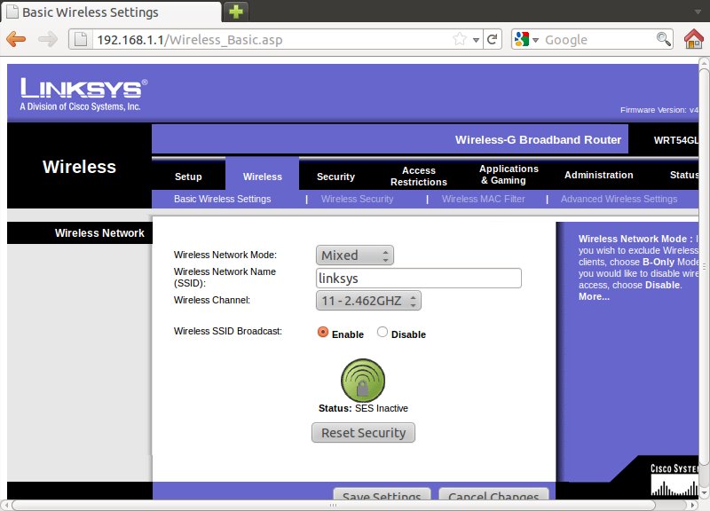Click the search magnifier icon
Screen dimensions: 710x511
click(x=663, y=39)
